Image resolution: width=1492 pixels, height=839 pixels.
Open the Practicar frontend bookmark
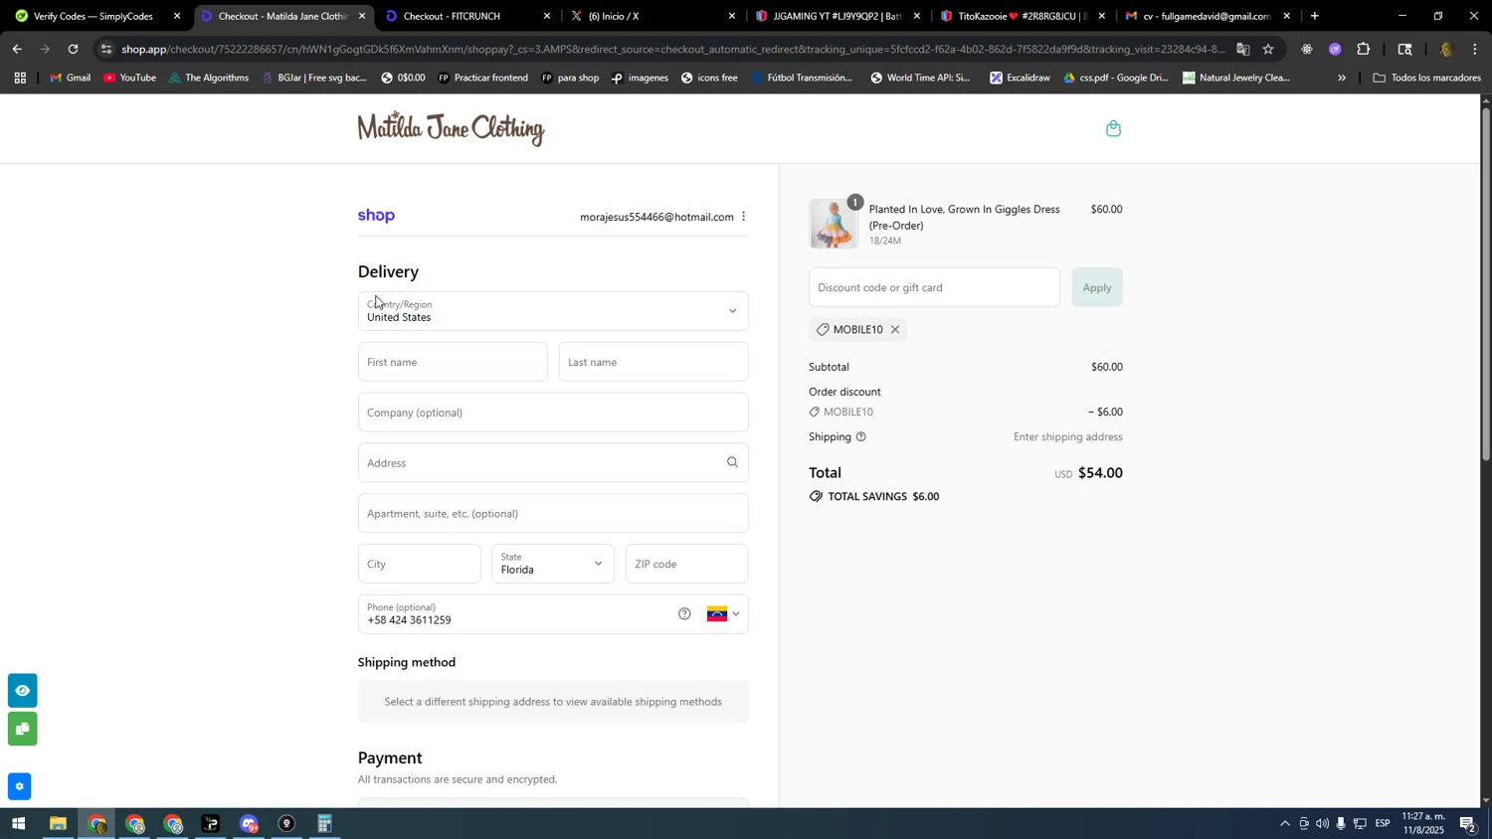482,78
